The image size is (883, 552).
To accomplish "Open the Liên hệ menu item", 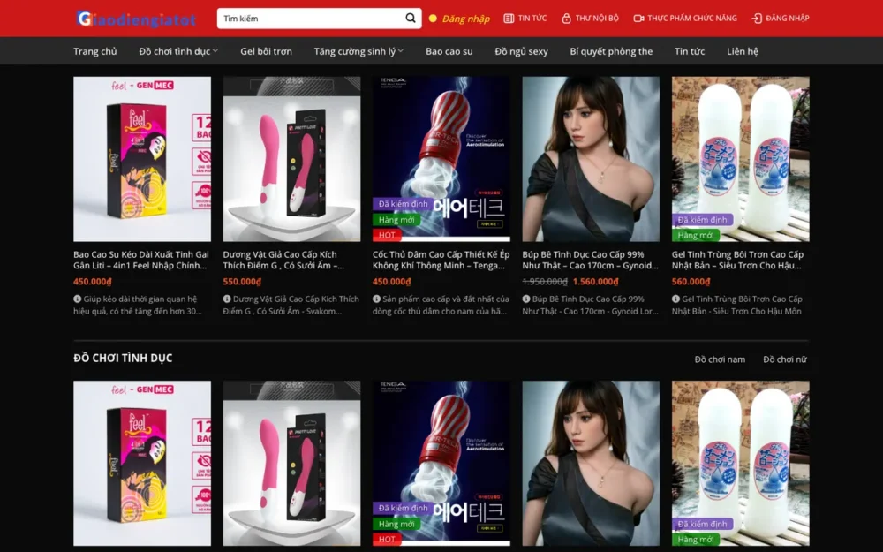I will (x=743, y=51).
